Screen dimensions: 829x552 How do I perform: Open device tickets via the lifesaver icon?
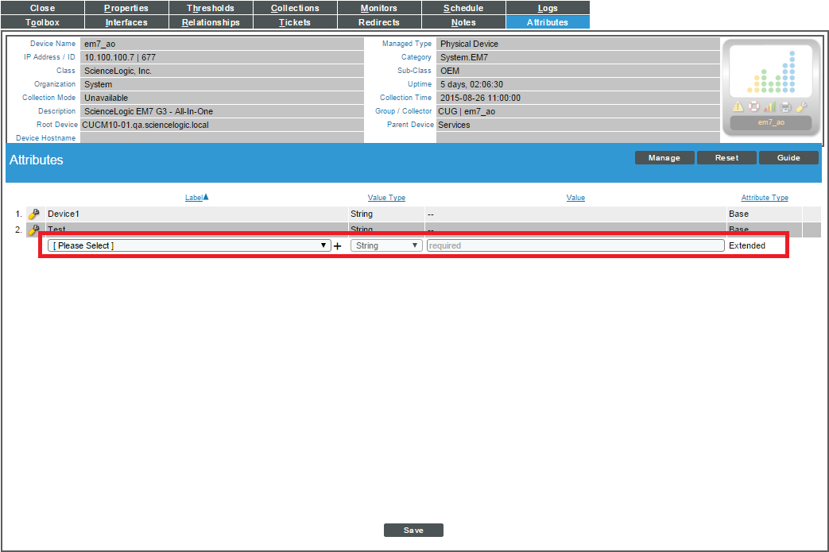tap(753, 106)
